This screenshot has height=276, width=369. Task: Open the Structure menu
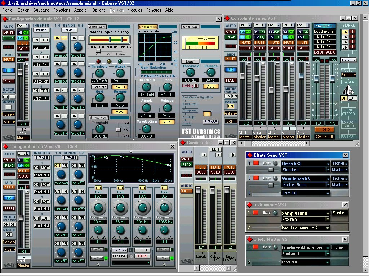click(41, 10)
